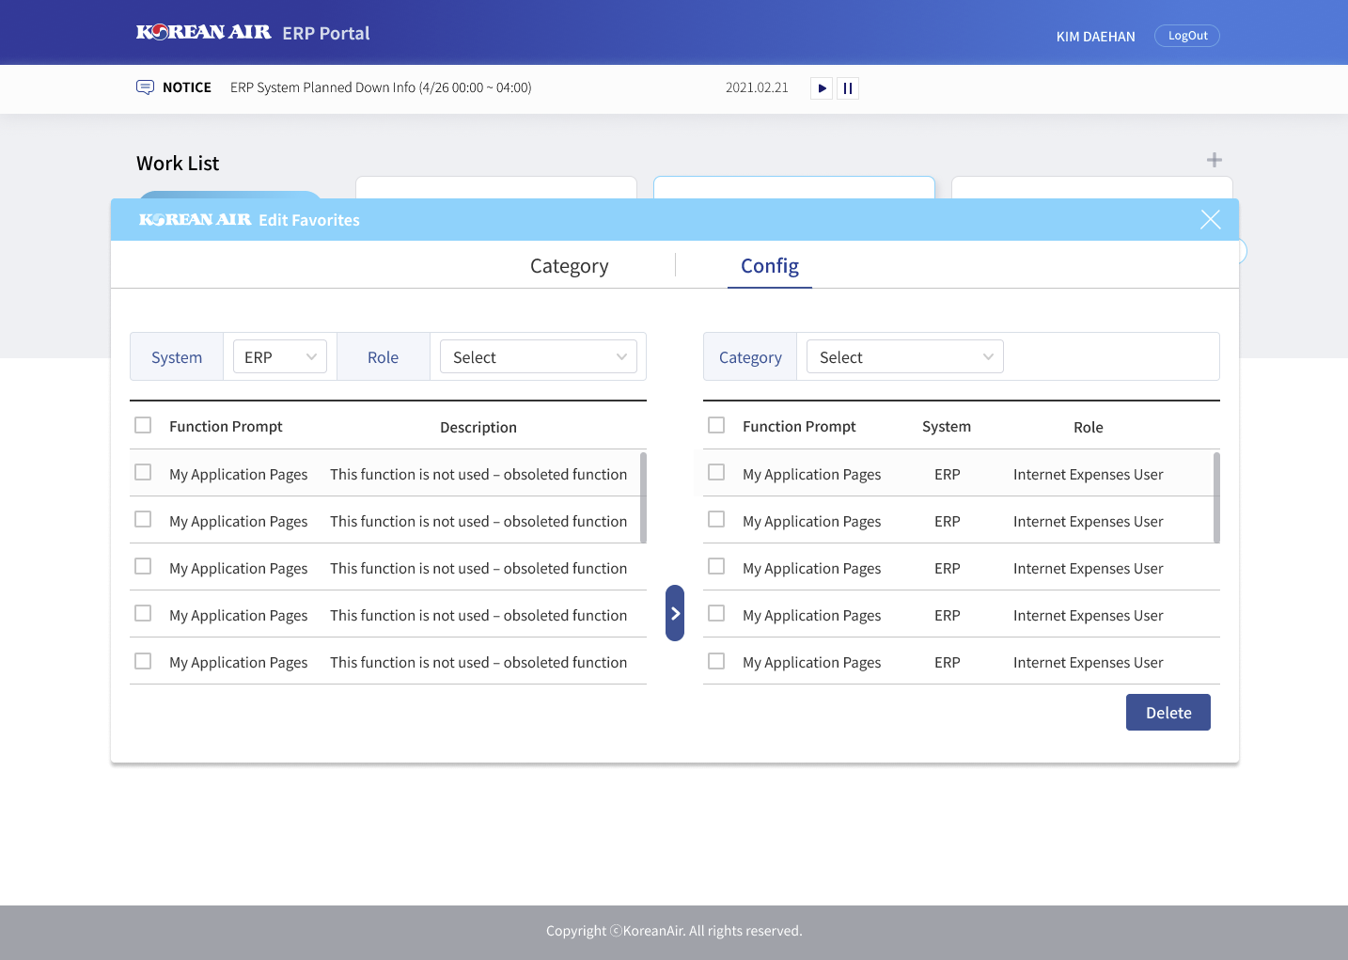Expand the Role select dropdown
The image size is (1348, 960).
[538, 357]
